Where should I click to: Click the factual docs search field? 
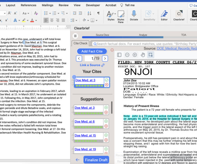[x=145, y=44]
